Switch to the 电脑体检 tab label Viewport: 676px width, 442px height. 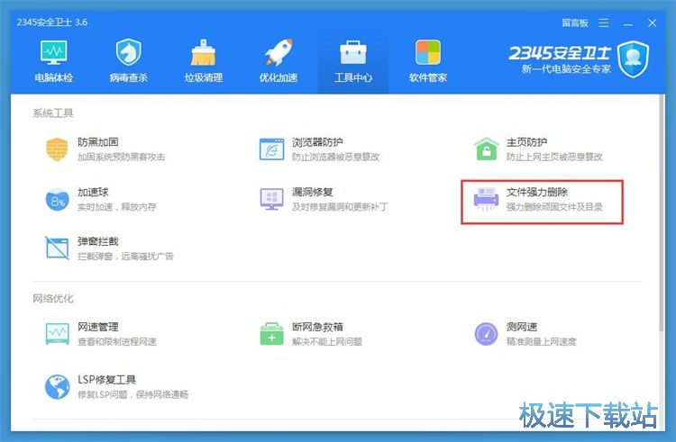[53, 78]
